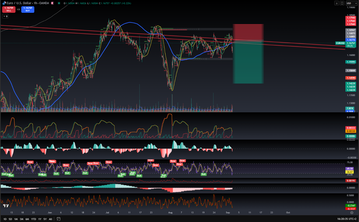
Task: Select the 5D time range
Action: pyautogui.click(x=10, y=219)
